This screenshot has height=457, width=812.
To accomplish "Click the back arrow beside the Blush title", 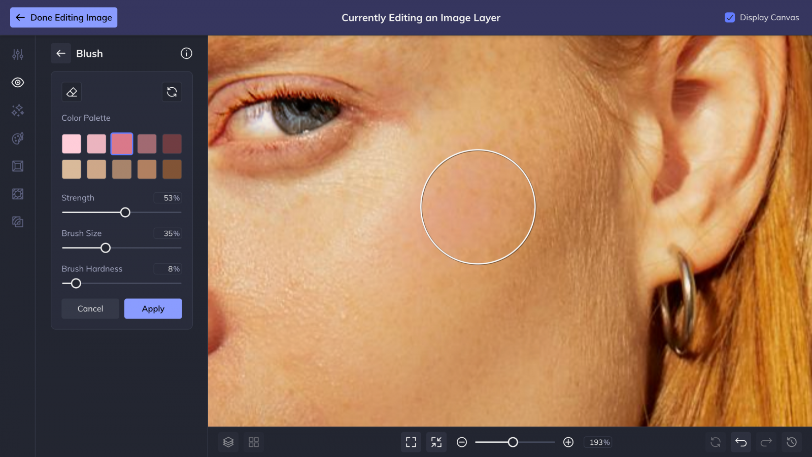I will 61,53.
